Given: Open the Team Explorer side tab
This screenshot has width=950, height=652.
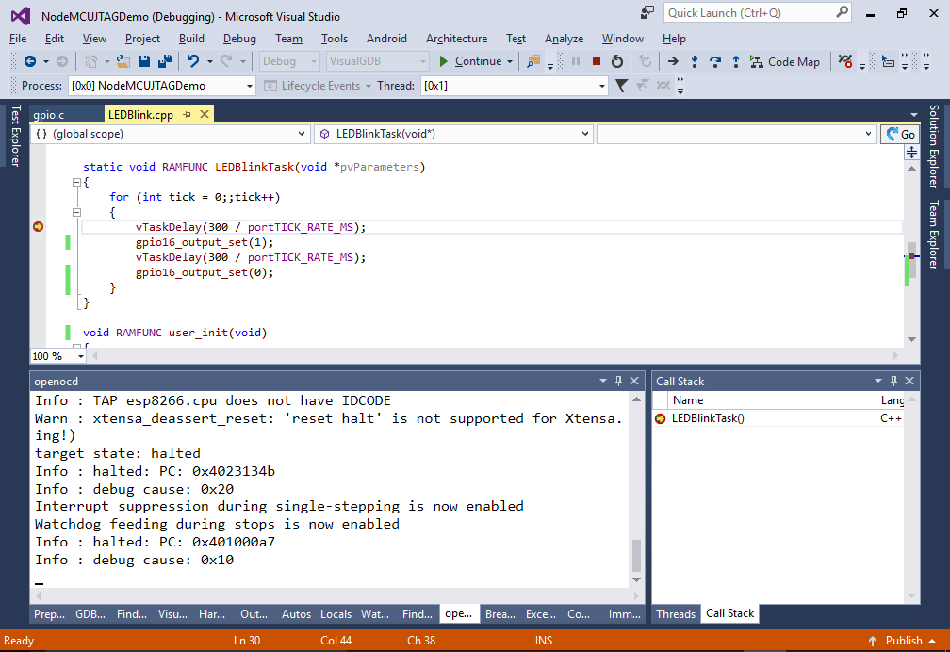Looking at the screenshot, I should click(934, 235).
